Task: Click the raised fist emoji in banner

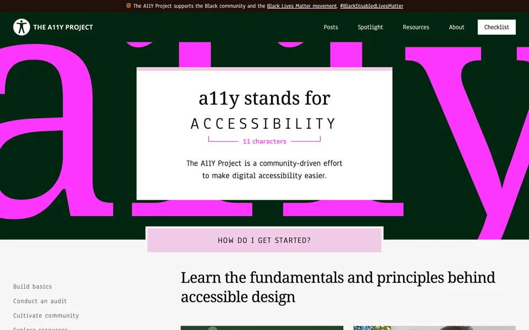Action: (x=128, y=5)
